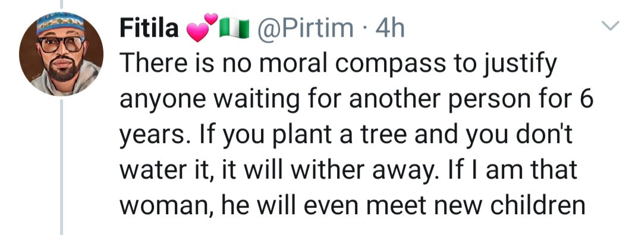Click the glasses on the avatar
This screenshot has width=642, height=235.
(x=61, y=44)
